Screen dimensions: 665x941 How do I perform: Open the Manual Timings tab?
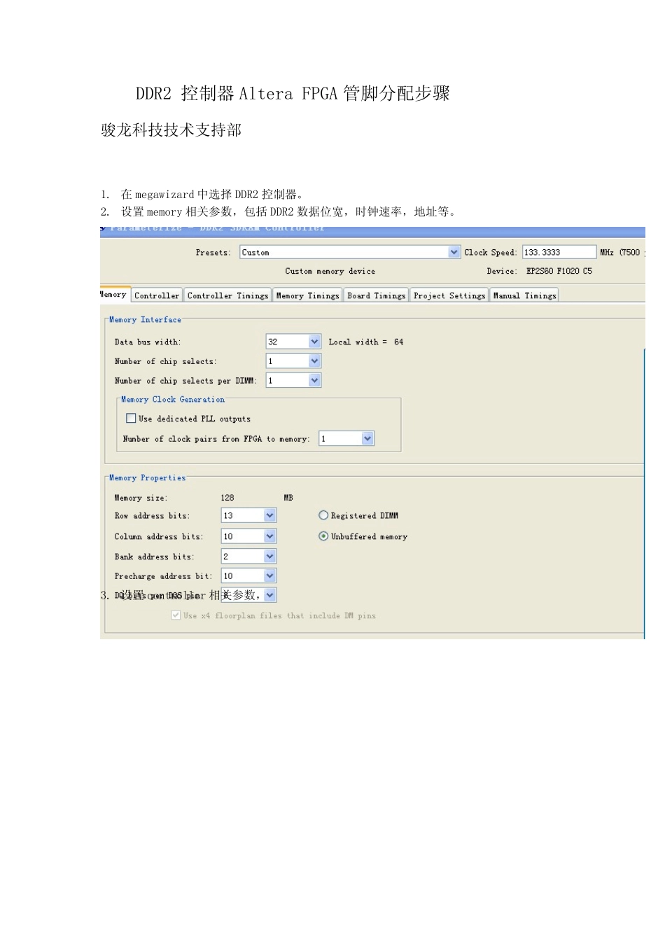524,295
